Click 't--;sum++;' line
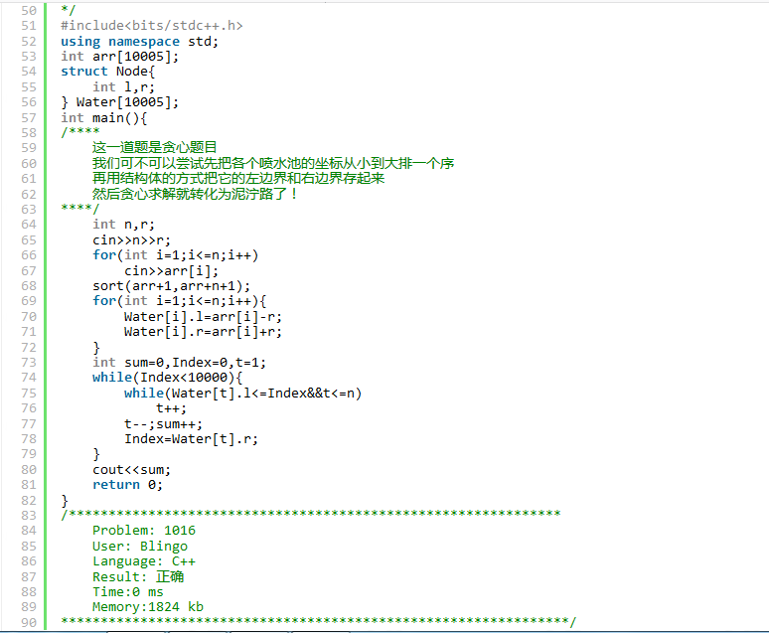 (163, 424)
